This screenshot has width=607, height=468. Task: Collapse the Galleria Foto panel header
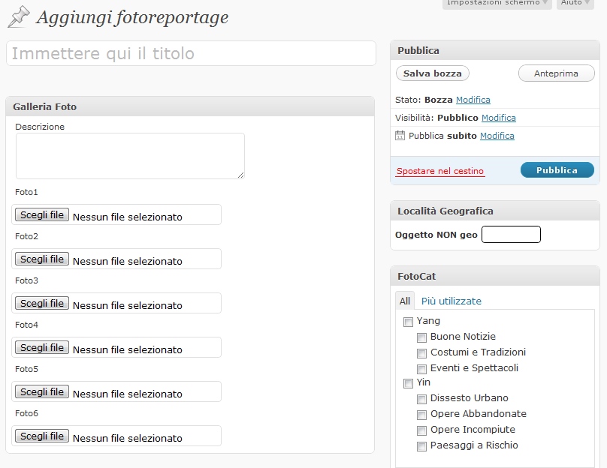click(x=189, y=106)
